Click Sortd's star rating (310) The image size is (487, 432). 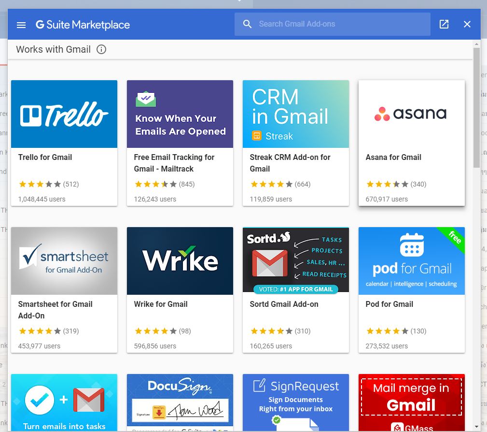[280, 331]
